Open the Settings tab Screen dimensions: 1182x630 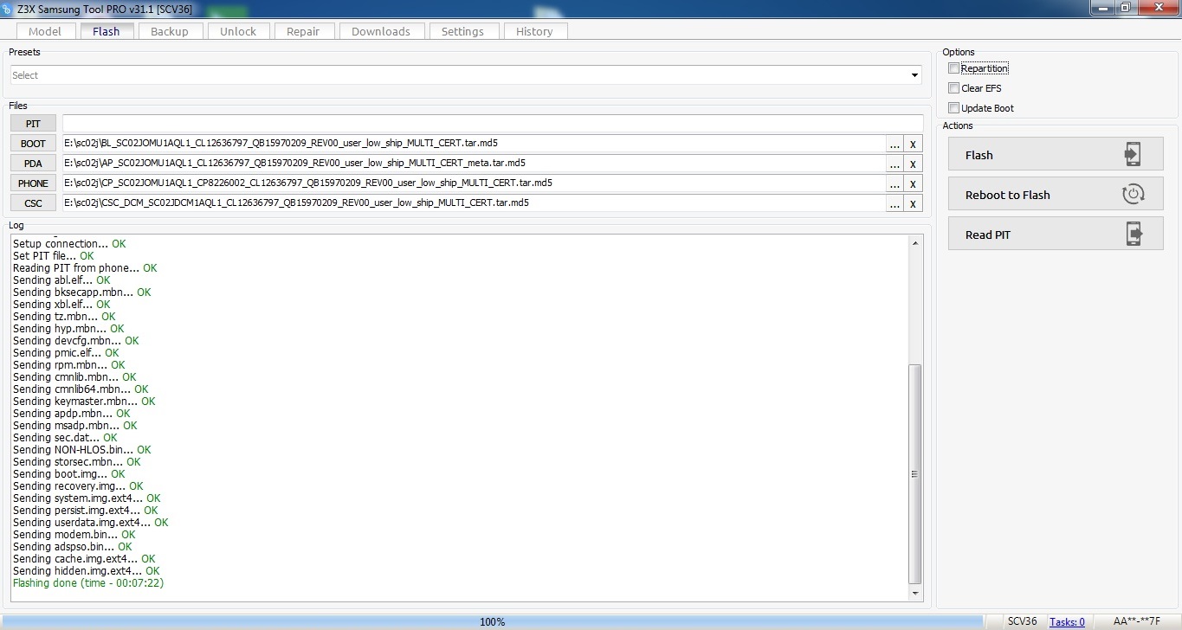pyautogui.click(x=462, y=31)
